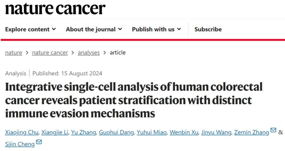This screenshot has width=285, height=151.
Task: Expand the Explore content dropdown
Action: (30, 29)
